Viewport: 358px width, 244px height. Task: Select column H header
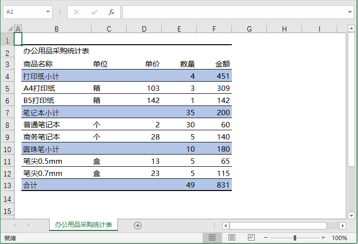tap(284, 29)
